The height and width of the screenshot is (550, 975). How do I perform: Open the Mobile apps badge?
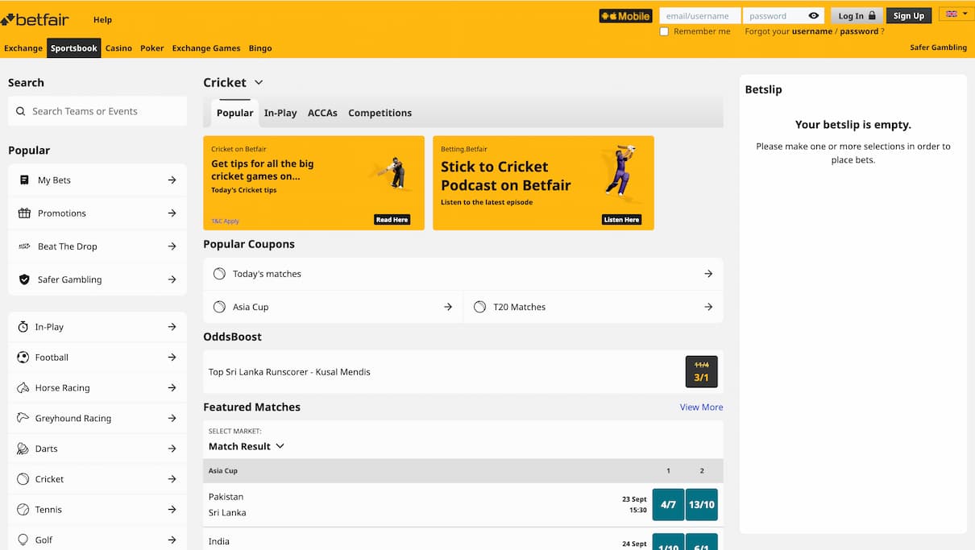[x=625, y=15]
